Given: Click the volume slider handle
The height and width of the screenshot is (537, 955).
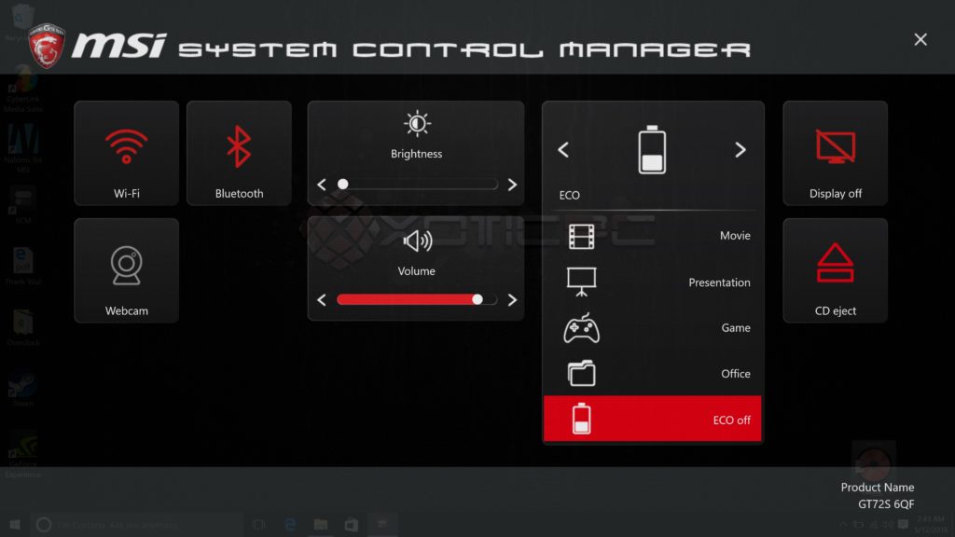Looking at the screenshot, I should (x=477, y=299).
